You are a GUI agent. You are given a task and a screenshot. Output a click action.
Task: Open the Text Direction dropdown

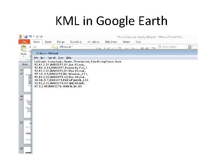pyautogui.click(x=168, y=47)
